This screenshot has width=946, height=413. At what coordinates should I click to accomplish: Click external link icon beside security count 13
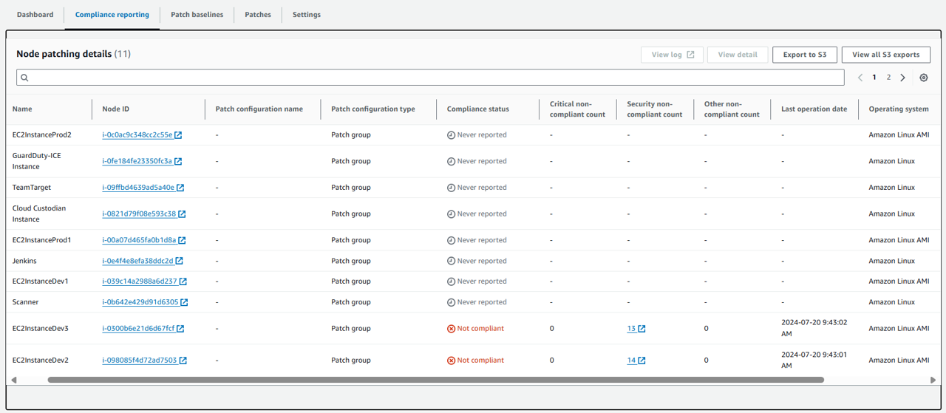[642, 329]
